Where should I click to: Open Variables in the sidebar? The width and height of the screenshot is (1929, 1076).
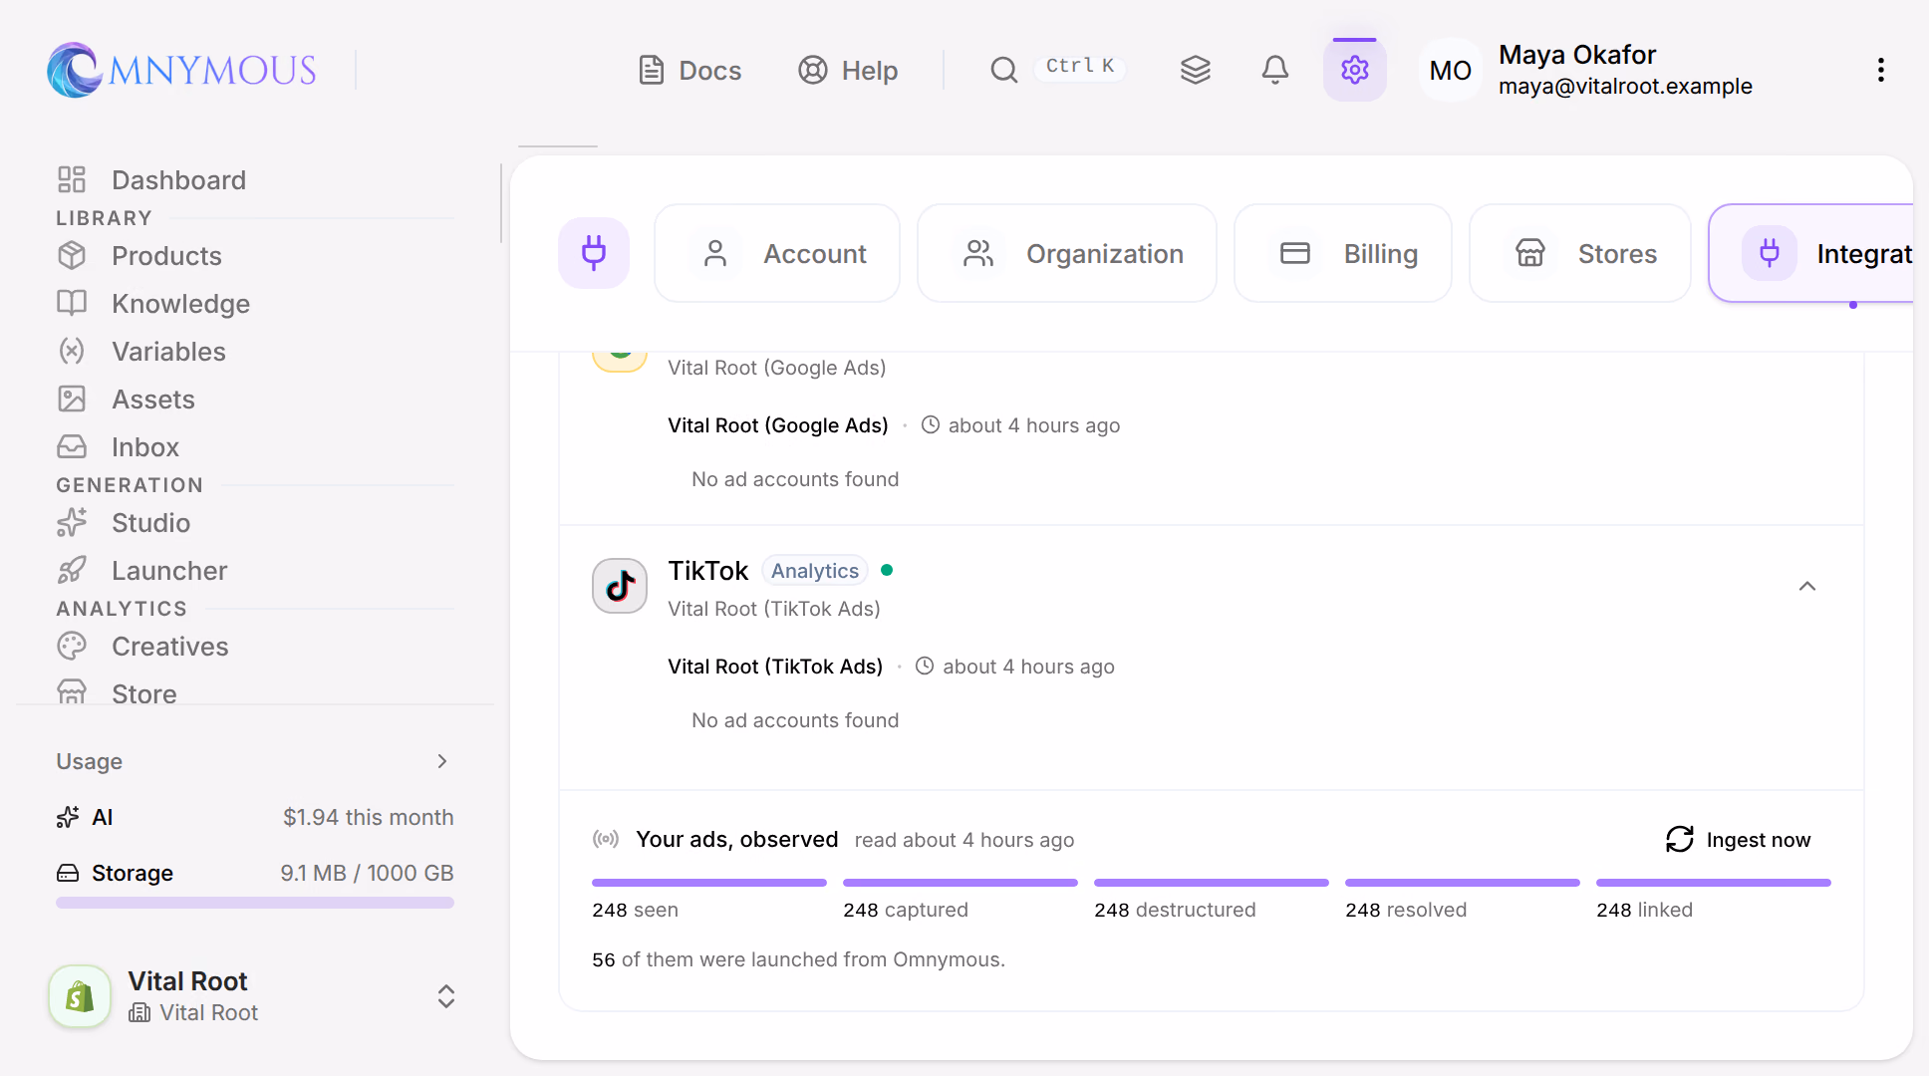point(255,351)
